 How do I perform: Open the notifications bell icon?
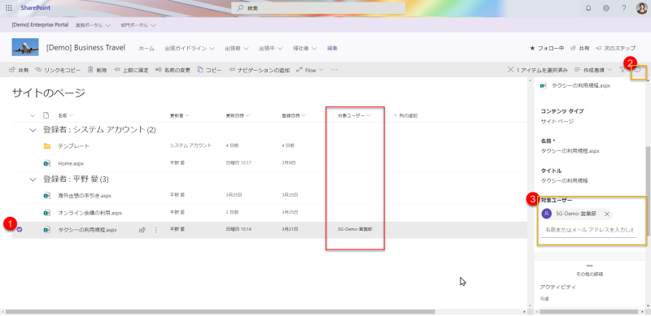click(588, 8)
